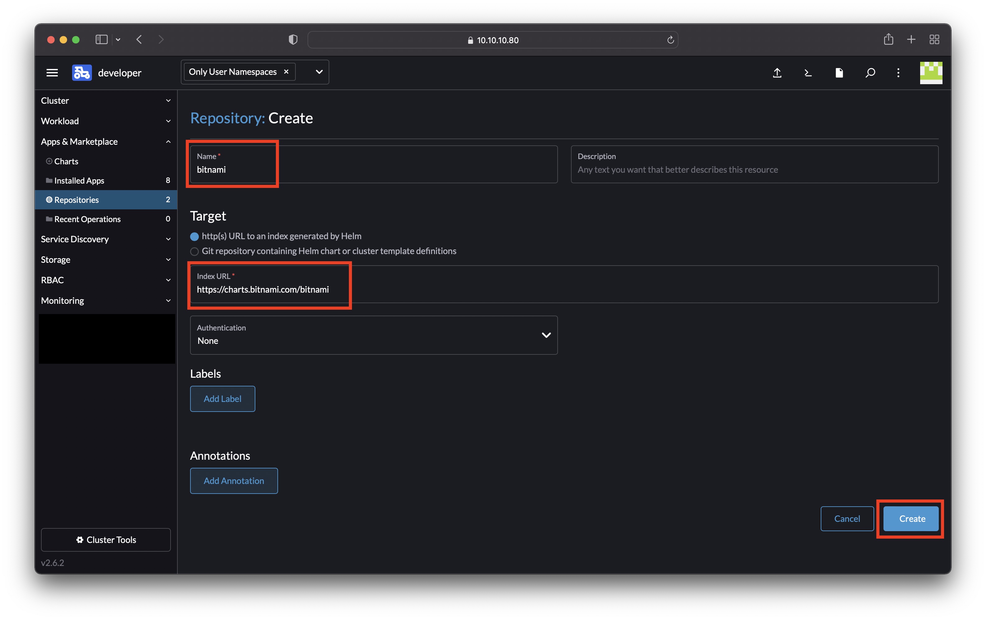Open the Authentication dropdown
Screen dimensions: 986x620
tap(374, 335)
